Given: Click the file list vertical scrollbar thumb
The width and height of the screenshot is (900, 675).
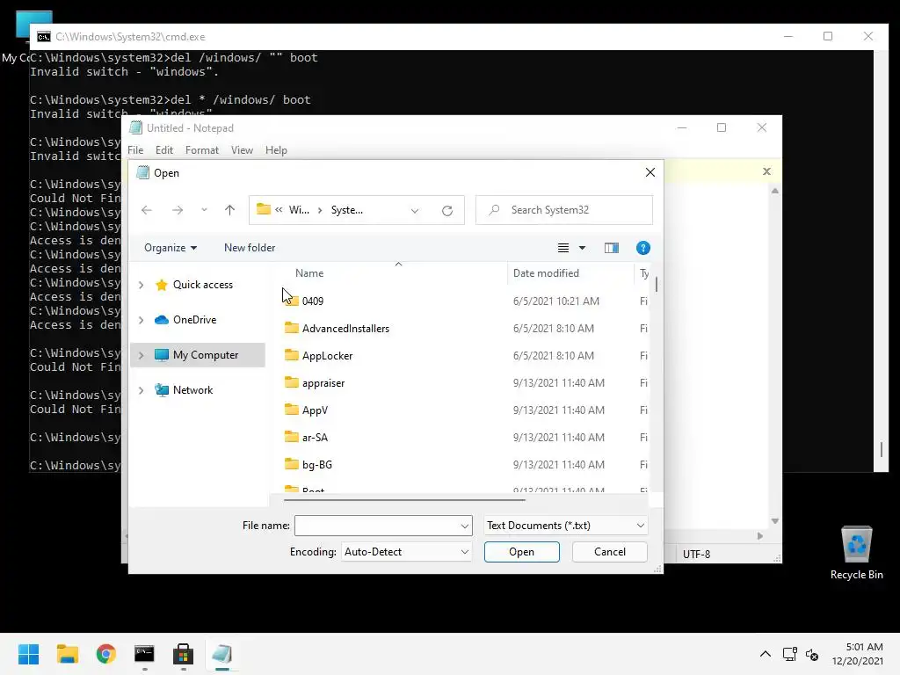Looking at the screenshot, I should pyautogui.click(x=656, y=284).
